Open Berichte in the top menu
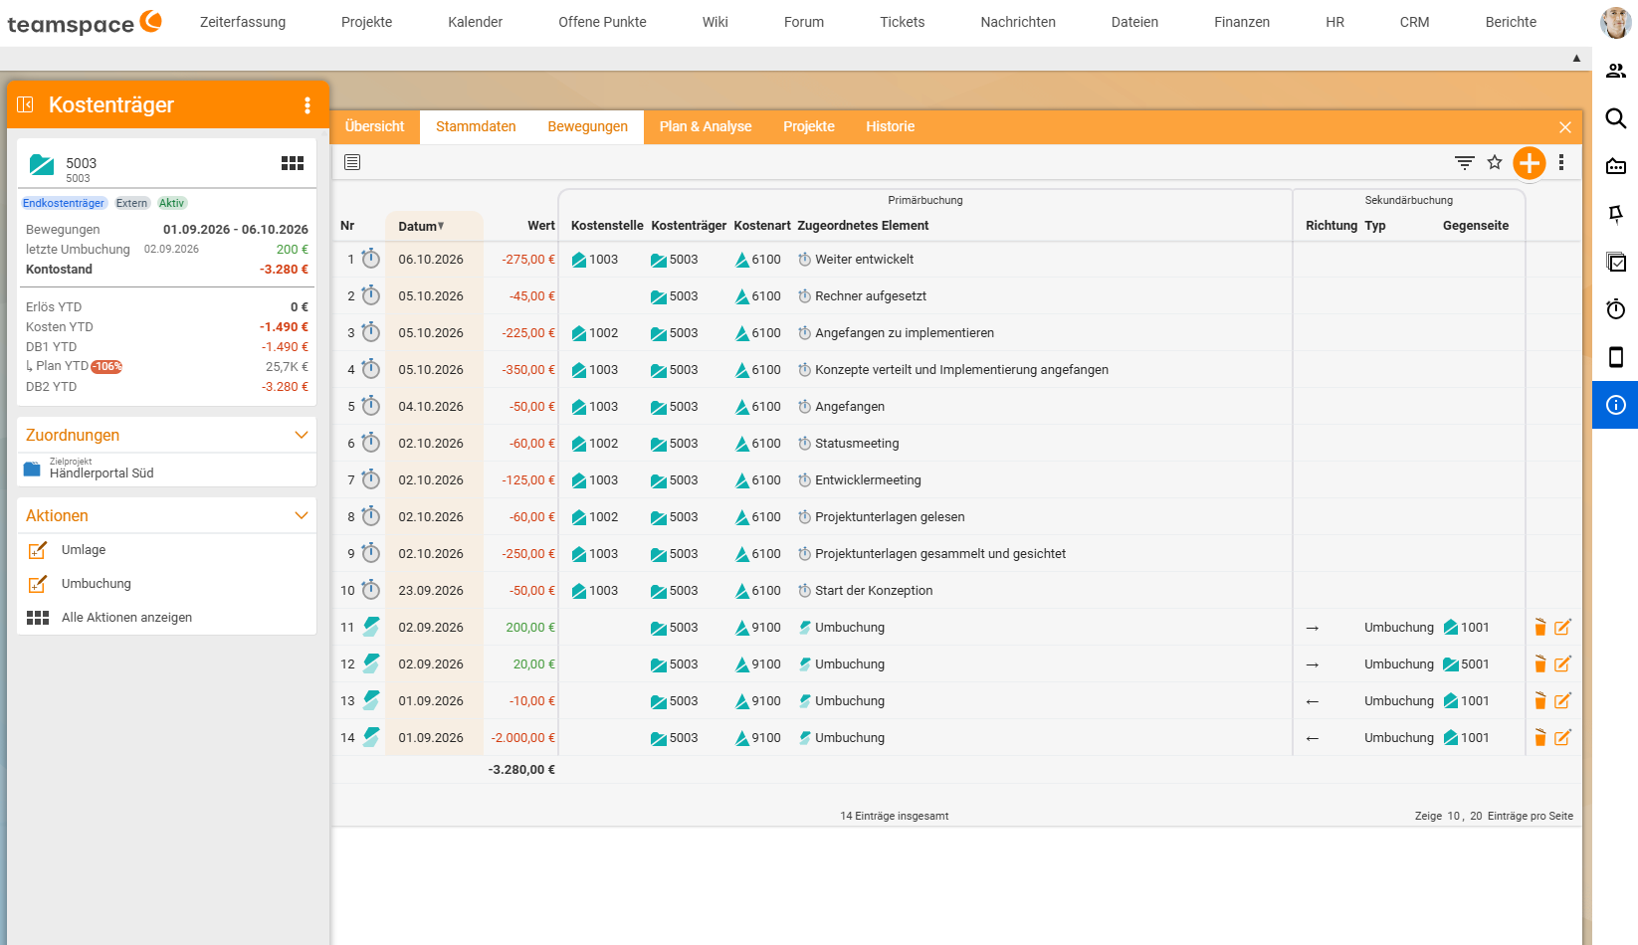Screen dimensions: 1638x945 (1511, 22)
